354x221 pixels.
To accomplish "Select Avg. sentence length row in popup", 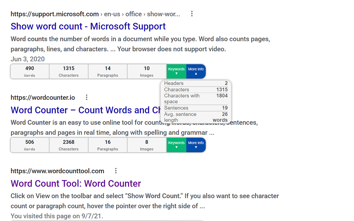I will (x=196, y=117).
